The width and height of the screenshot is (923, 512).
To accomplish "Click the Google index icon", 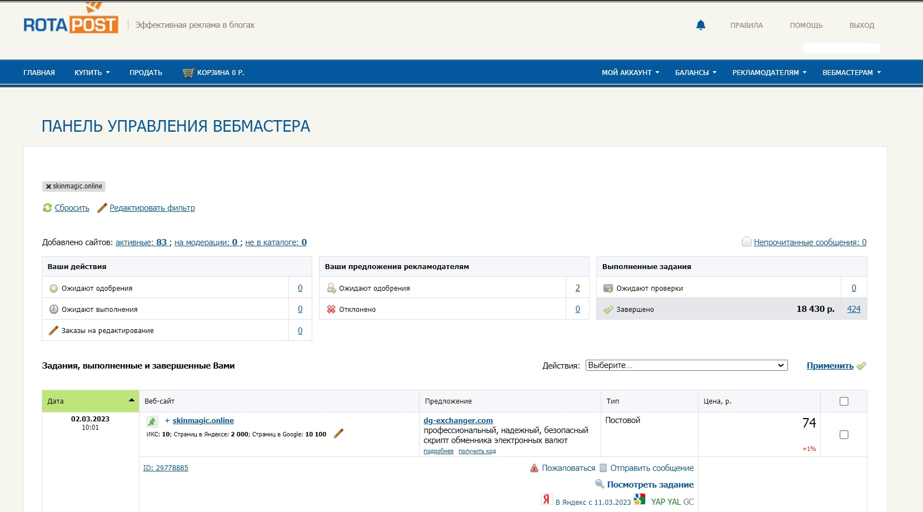I will [640, 499].
